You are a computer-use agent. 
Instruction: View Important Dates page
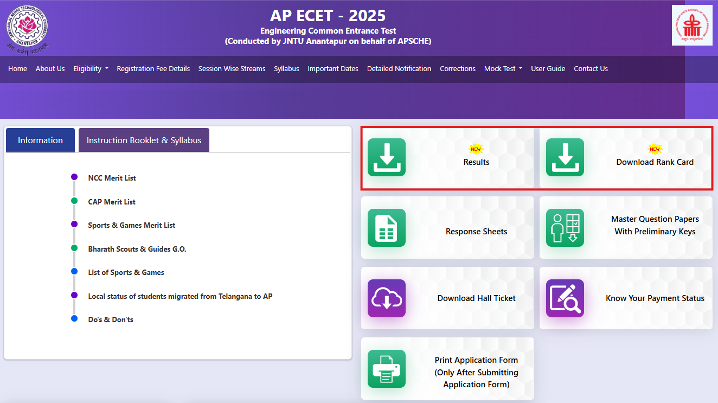point(333,68)
